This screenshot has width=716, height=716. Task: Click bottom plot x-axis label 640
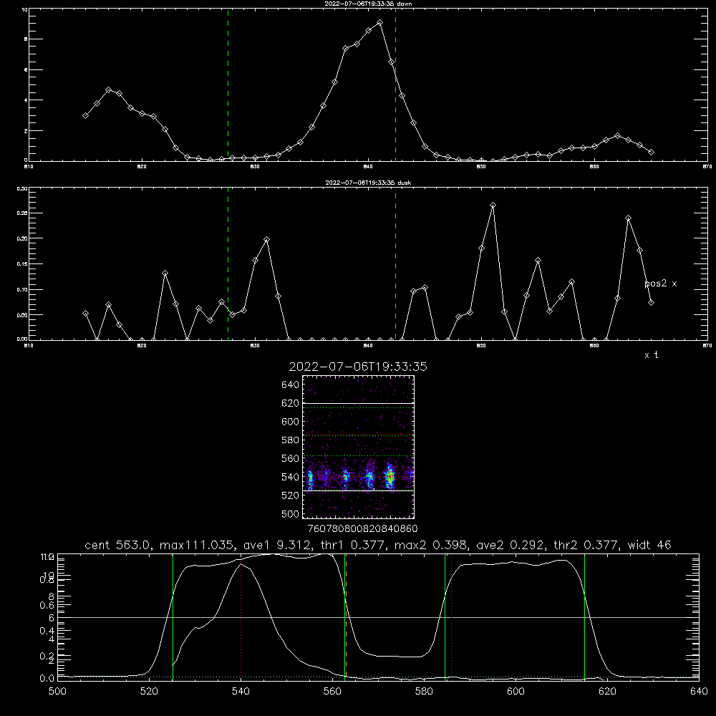pyautogui.click(x=699, y=692)
